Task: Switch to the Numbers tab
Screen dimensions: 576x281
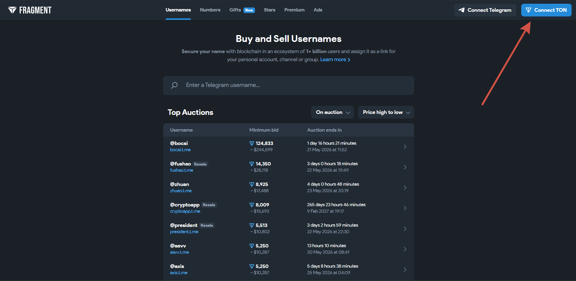Action: [x=210, y=10]
